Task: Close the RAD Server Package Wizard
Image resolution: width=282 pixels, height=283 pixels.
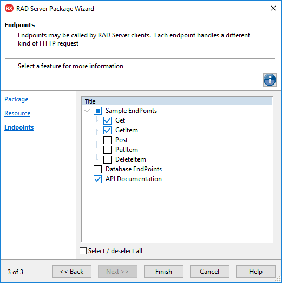Action: click(273, 8)
